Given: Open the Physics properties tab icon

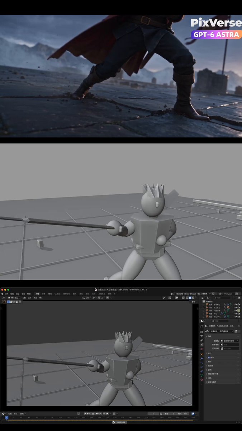Looking at the screenshot, I should pos(201,367).
